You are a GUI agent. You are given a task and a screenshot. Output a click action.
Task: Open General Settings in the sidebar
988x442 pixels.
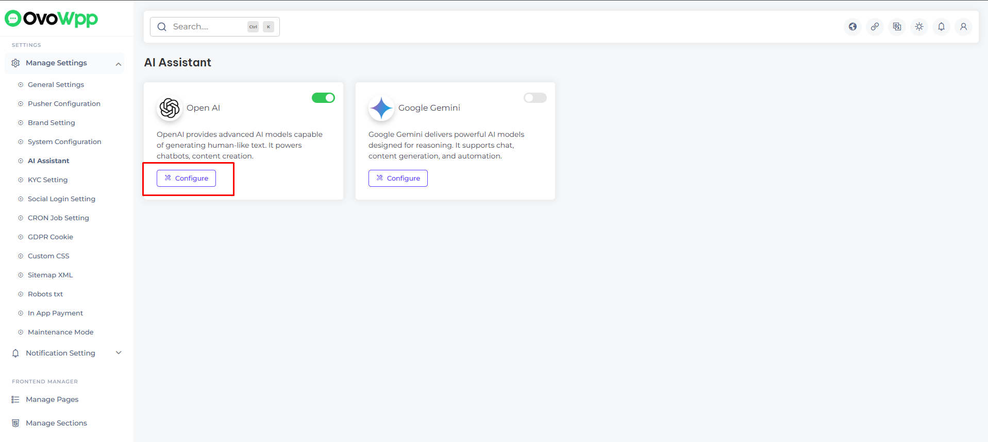[56, 85]
